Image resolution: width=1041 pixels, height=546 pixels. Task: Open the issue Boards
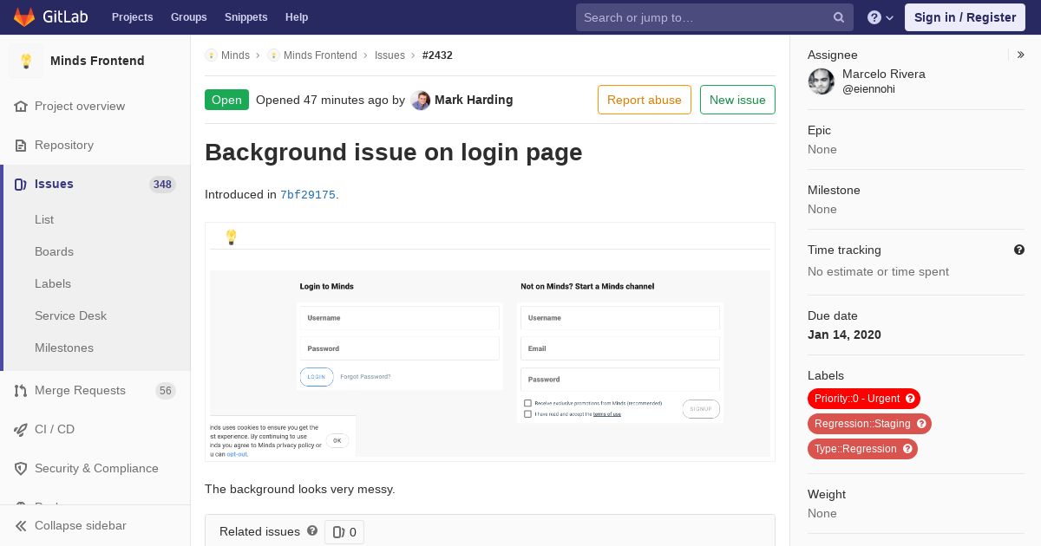click(54, 251)
